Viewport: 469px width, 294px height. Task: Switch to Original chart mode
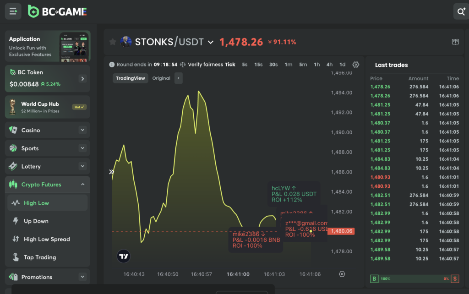coord(161,78)
